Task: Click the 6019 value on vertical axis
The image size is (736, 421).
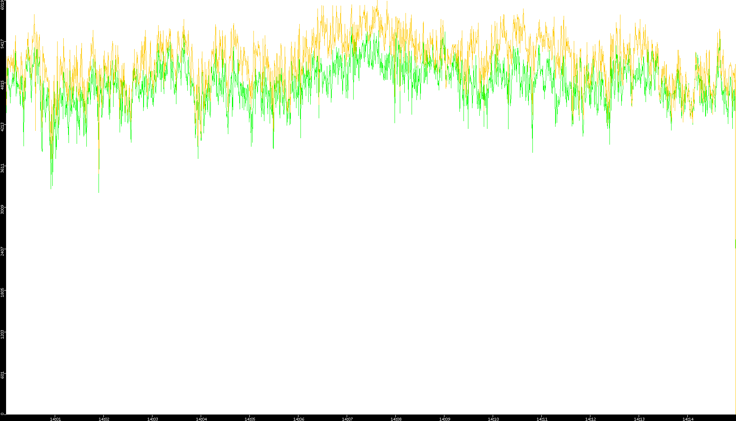Action: (x=2, y=5)
